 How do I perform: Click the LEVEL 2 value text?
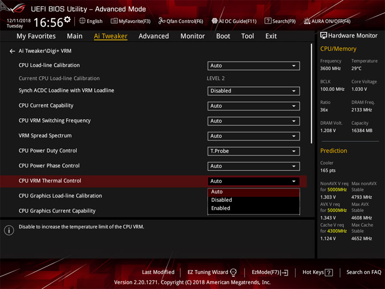215,78
